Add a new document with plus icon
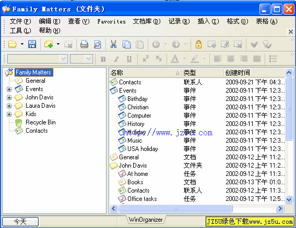 [x=49, y=44]
